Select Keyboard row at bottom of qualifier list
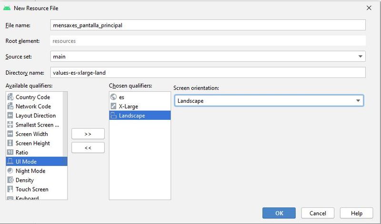This screenshot has width=381, height=224. [37, 197]
